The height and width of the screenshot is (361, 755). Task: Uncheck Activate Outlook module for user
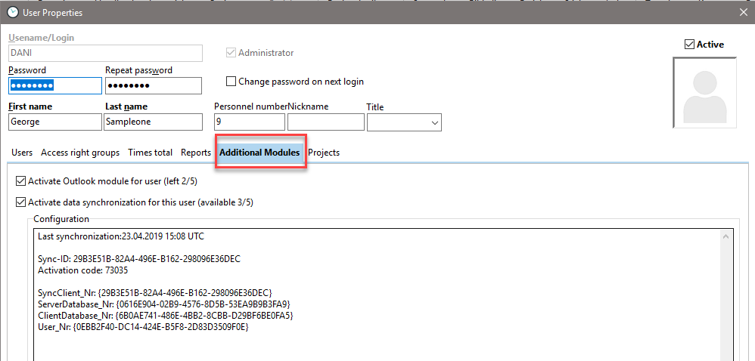[21, 181]
